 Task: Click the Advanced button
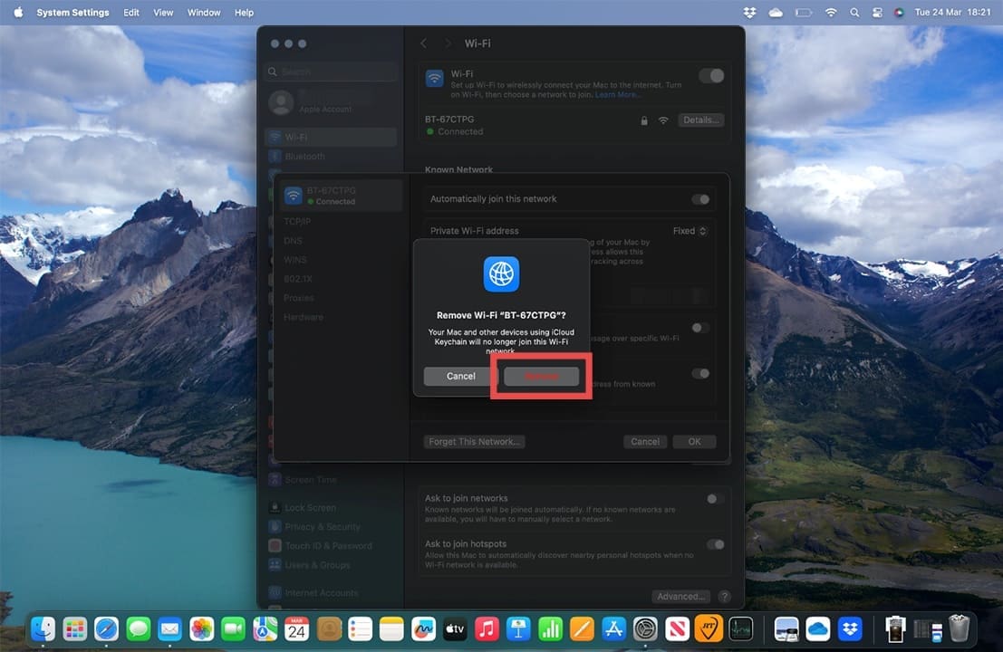pyautogui.click(x=680, y=597)
